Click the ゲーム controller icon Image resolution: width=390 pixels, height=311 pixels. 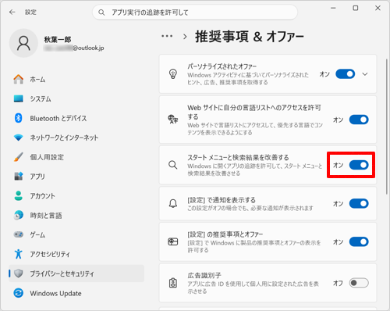point(19,234)
